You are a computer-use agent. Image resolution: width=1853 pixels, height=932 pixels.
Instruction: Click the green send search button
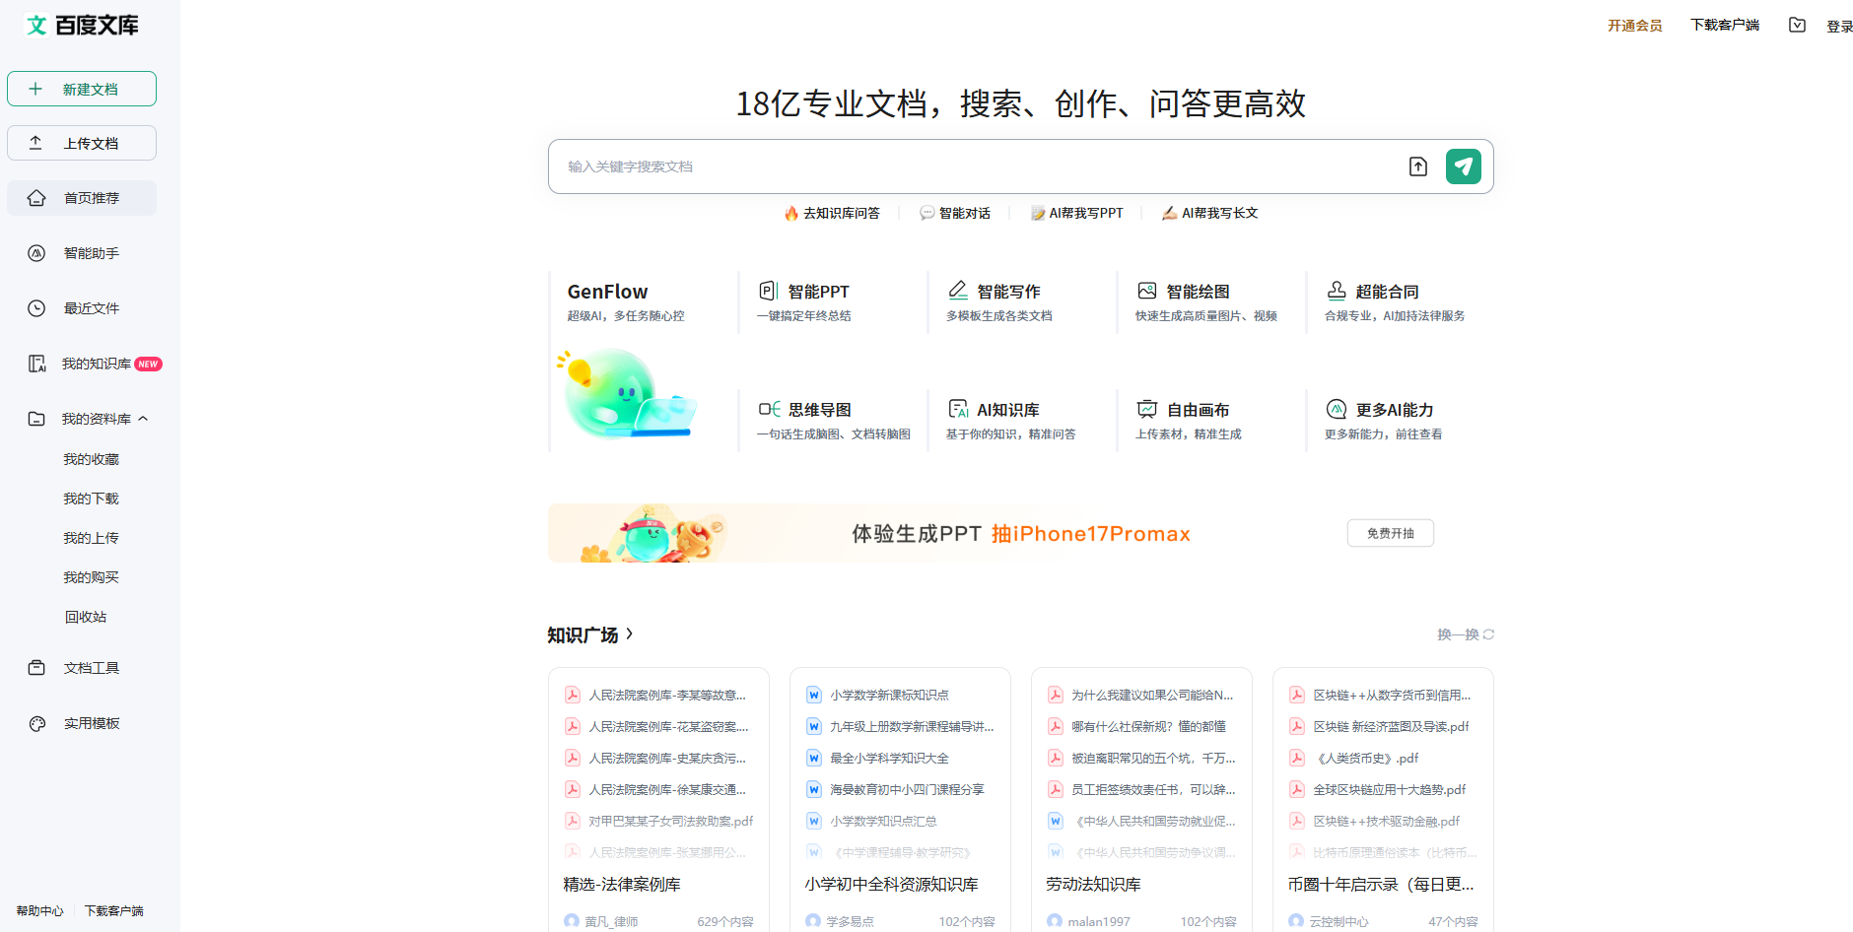pos(1464,166)
